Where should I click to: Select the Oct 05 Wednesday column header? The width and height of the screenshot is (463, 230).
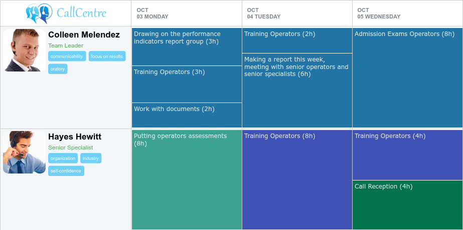[x=407, y=13]
